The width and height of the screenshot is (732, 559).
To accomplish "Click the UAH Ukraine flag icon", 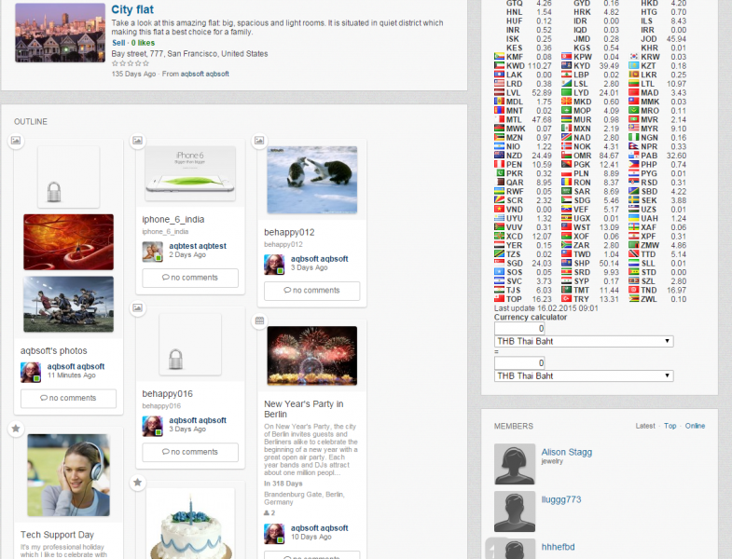I will [633, 218].
